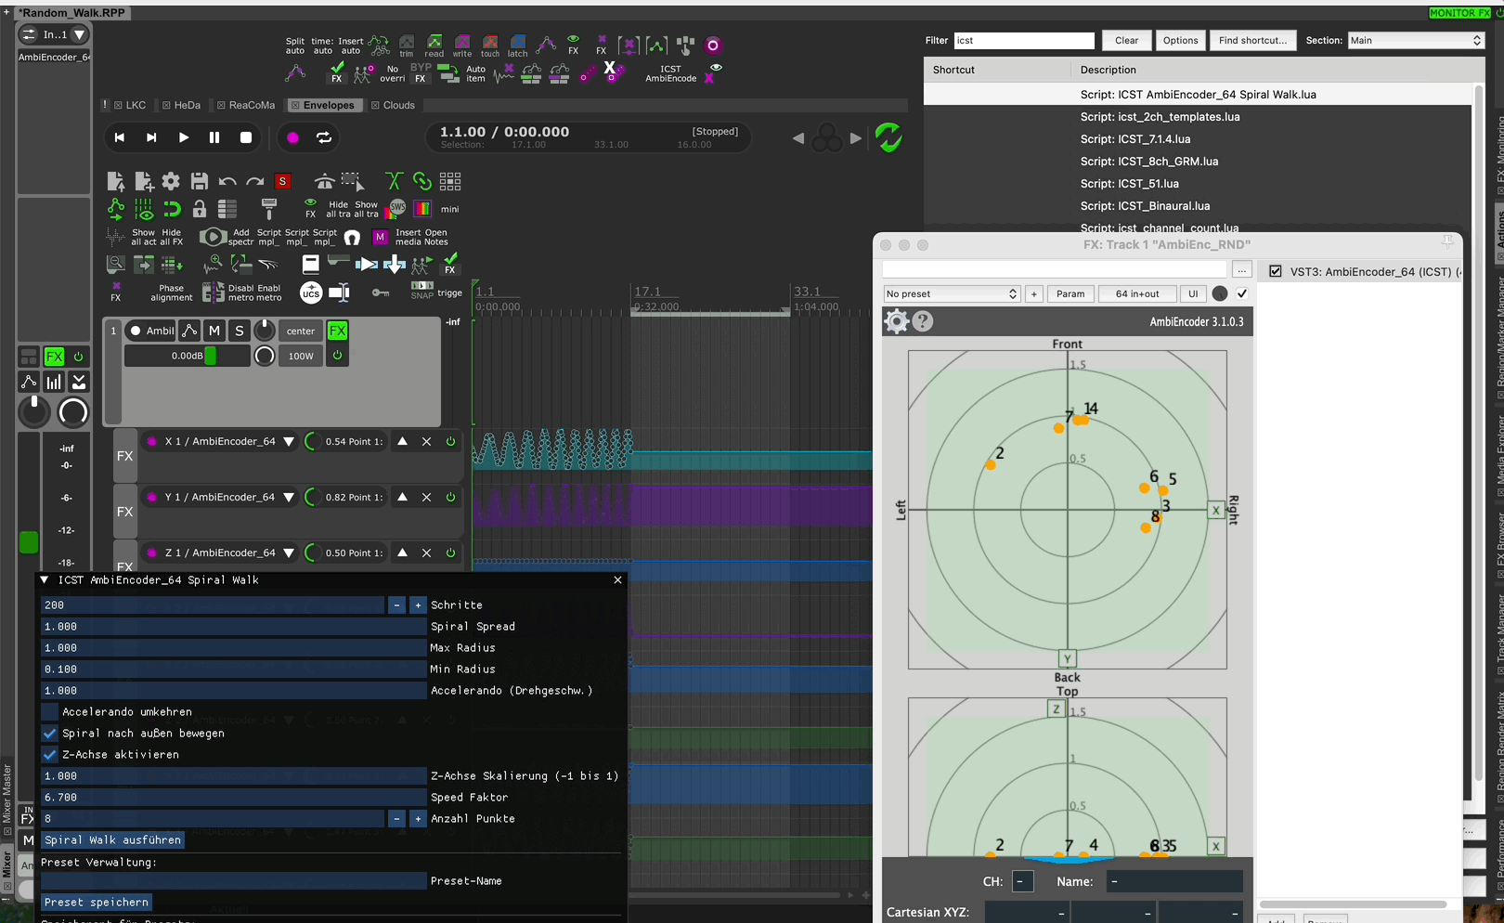Decrement Anzahl Punkte with minus
The height and width of the screenshot is (923, 1504).
click(397, 819)
